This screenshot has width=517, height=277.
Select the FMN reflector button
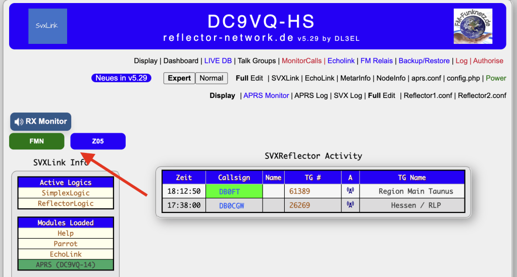point(37,141)
